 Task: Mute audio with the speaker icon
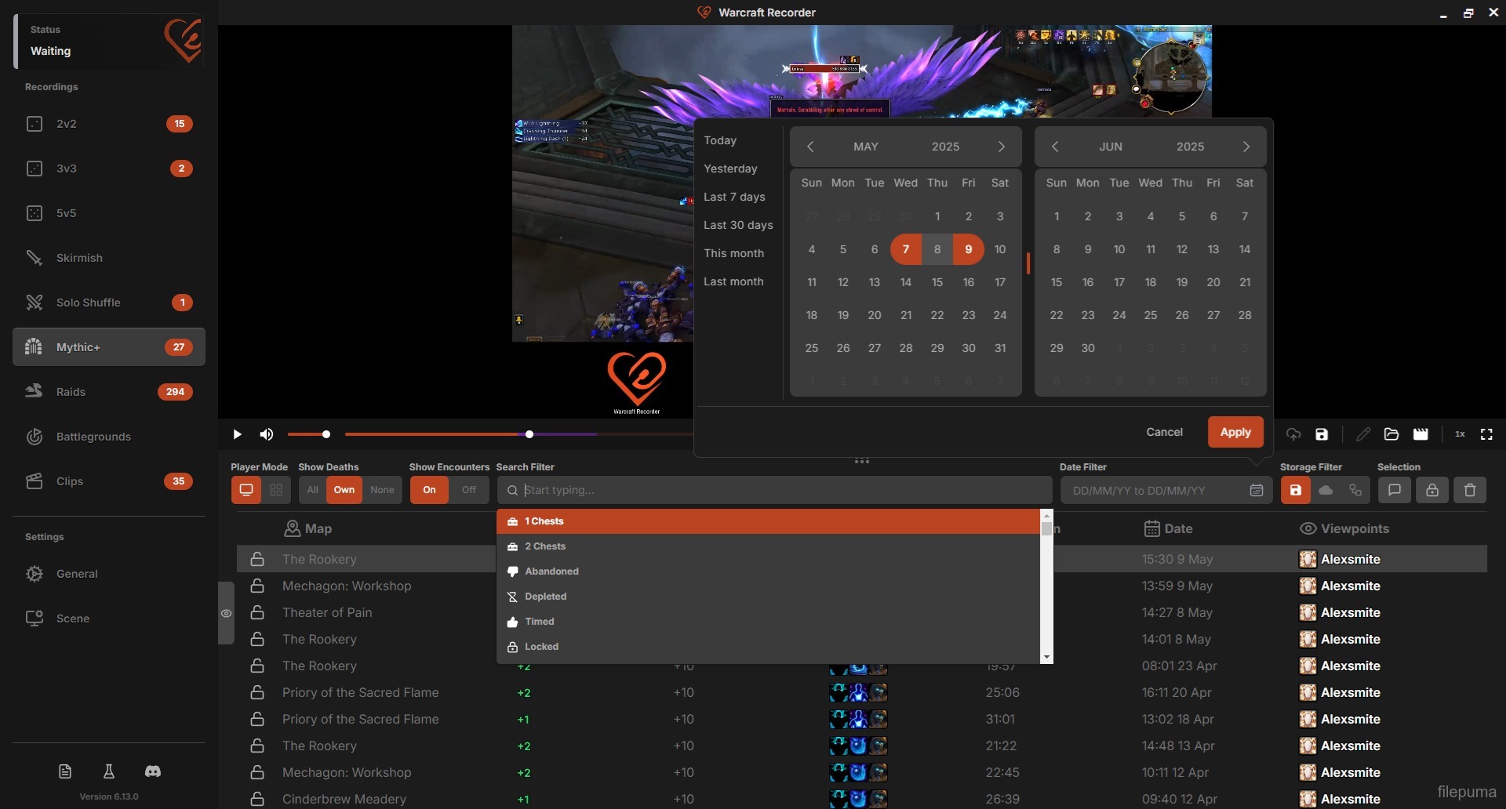[267, 434]
